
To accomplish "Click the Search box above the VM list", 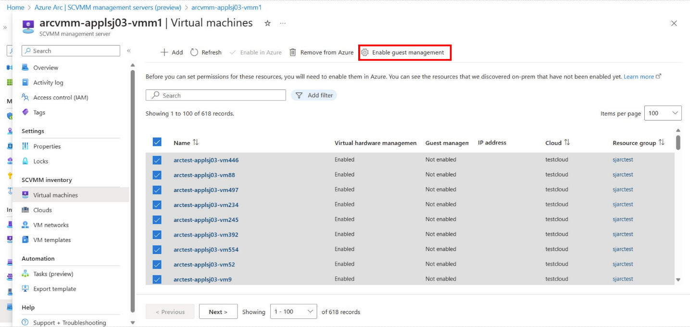I will 215,95.
